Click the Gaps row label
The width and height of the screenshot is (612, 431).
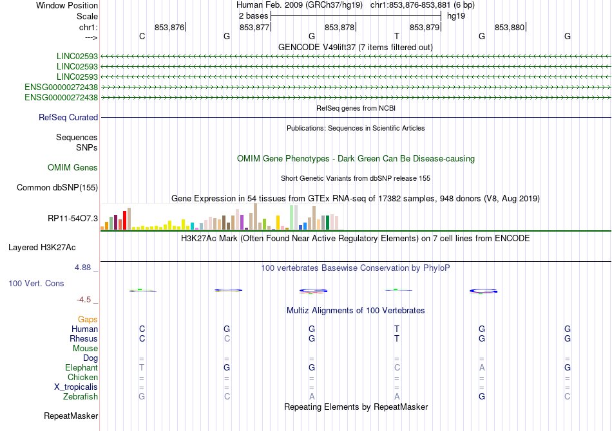click(x=88, y=320)
